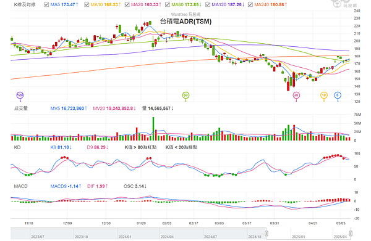371x241 pixels.
Task: Click the K線及均線 panel label
Action: tap(25, 5)
